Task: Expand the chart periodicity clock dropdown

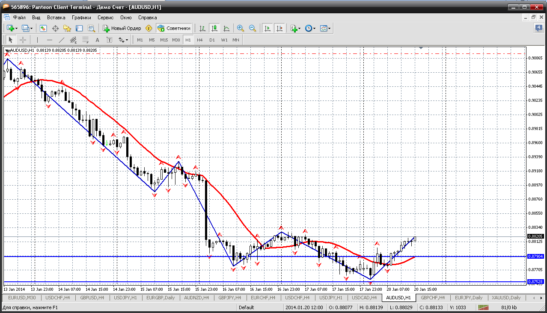Action: coord(314,28)
